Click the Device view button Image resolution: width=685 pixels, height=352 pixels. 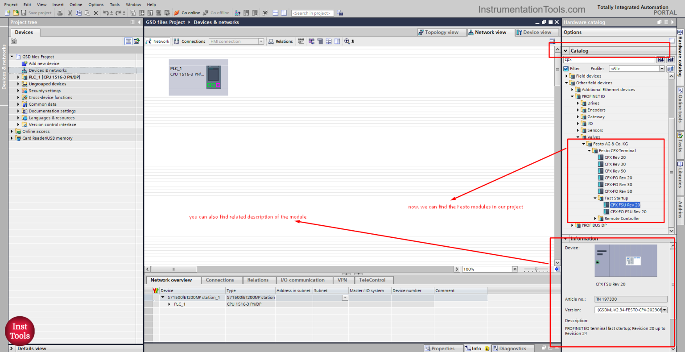click(x=536, y=32)
